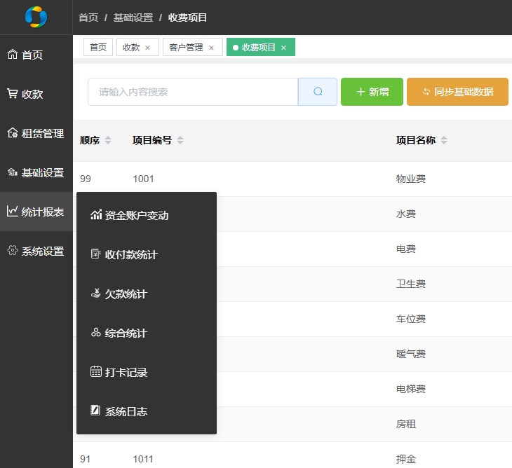
Task: Open 综合统计 from the flyout menu
Action: pos(126,333)
